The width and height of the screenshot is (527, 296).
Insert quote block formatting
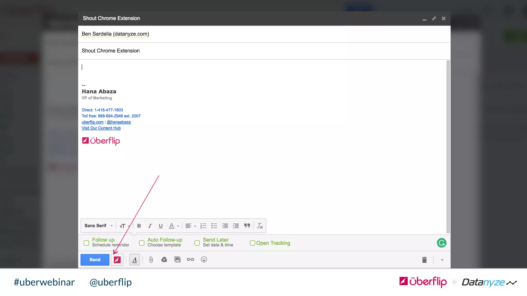pos(247,226)
